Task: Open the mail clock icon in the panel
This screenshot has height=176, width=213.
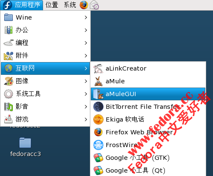Action: tap(95, 5)
